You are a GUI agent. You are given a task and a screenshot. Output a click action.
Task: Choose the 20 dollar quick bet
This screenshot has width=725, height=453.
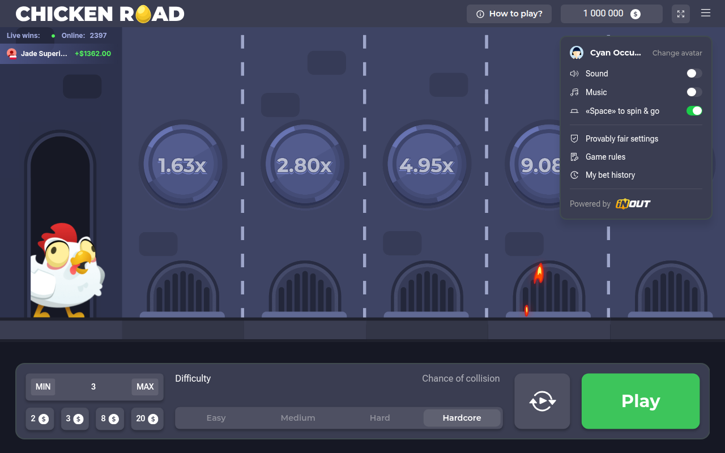pyautogui.click(x=147, y=419)
